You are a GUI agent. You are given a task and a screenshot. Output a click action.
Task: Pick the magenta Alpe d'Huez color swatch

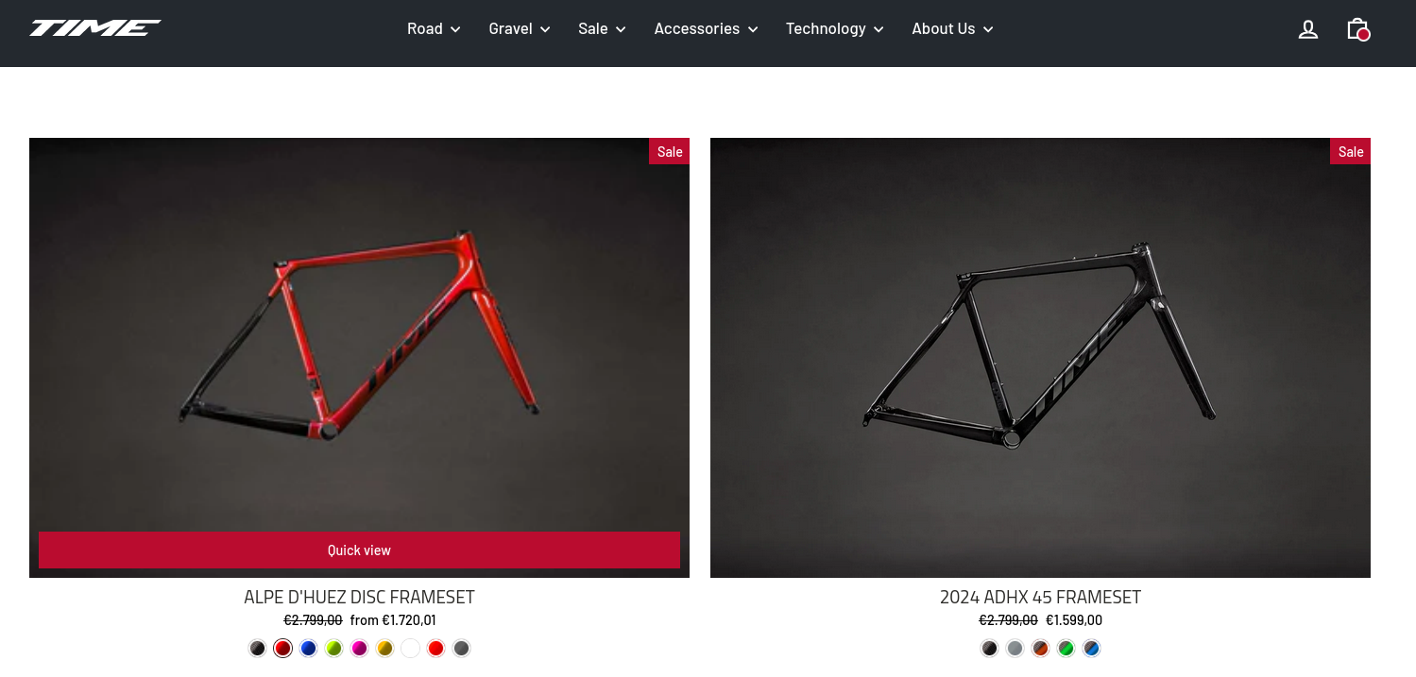[359, 649]
